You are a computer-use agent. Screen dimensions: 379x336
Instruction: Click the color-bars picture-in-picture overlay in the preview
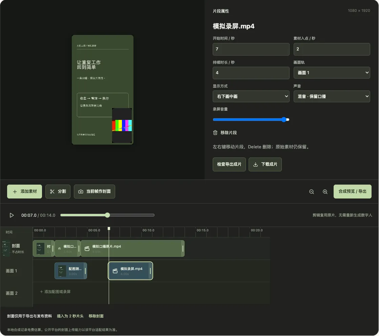click(x=122, y=125)
